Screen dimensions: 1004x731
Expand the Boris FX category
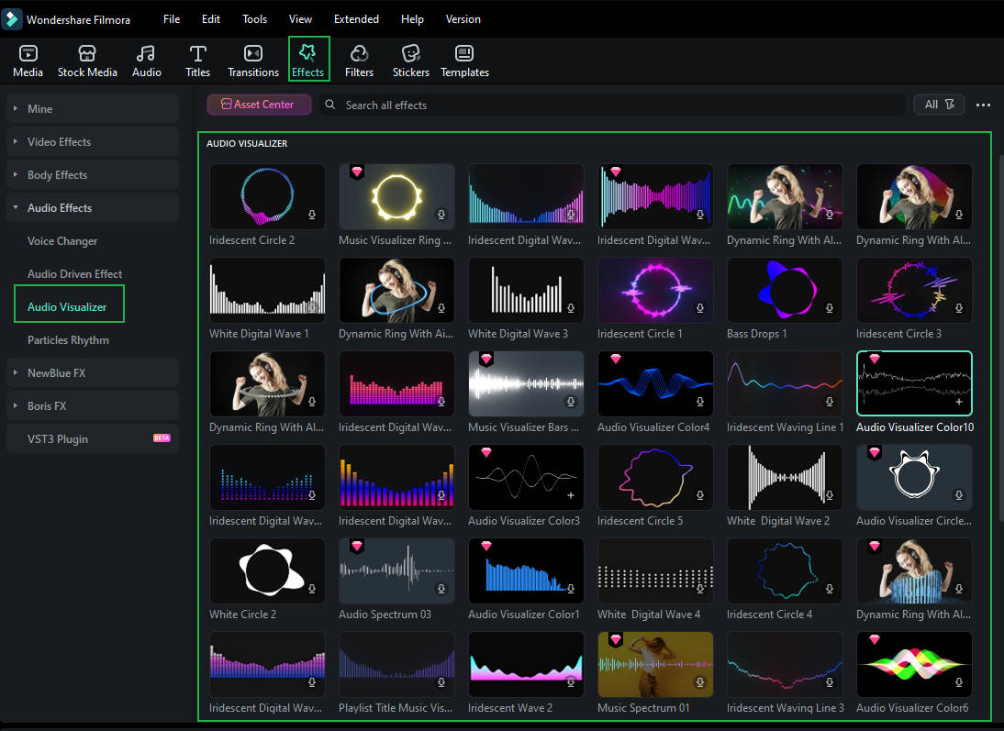coord(46,406)
